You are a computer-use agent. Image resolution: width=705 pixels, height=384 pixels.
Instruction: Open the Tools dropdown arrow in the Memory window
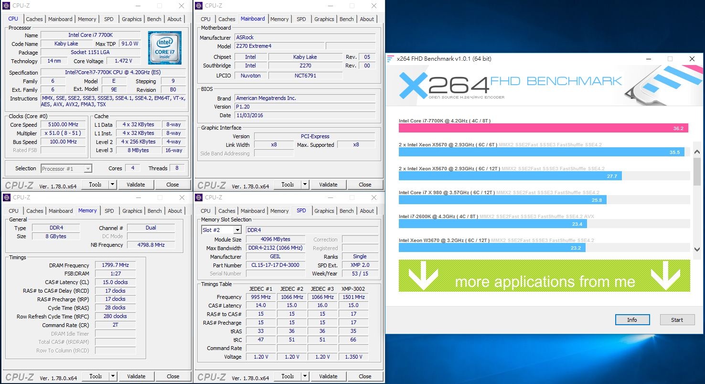113,376
